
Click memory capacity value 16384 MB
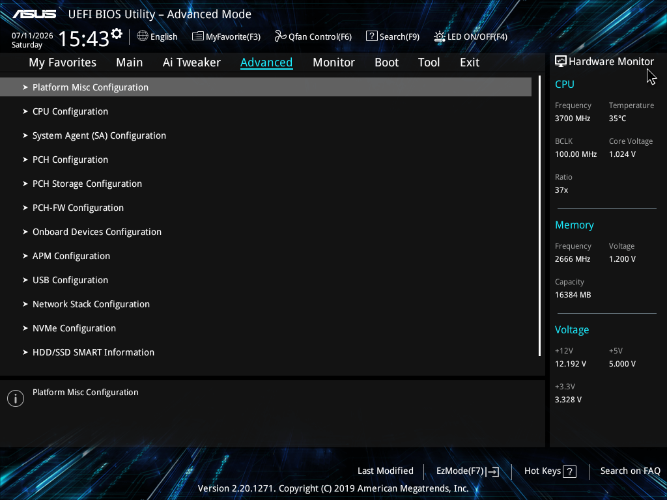click(573, 295)
